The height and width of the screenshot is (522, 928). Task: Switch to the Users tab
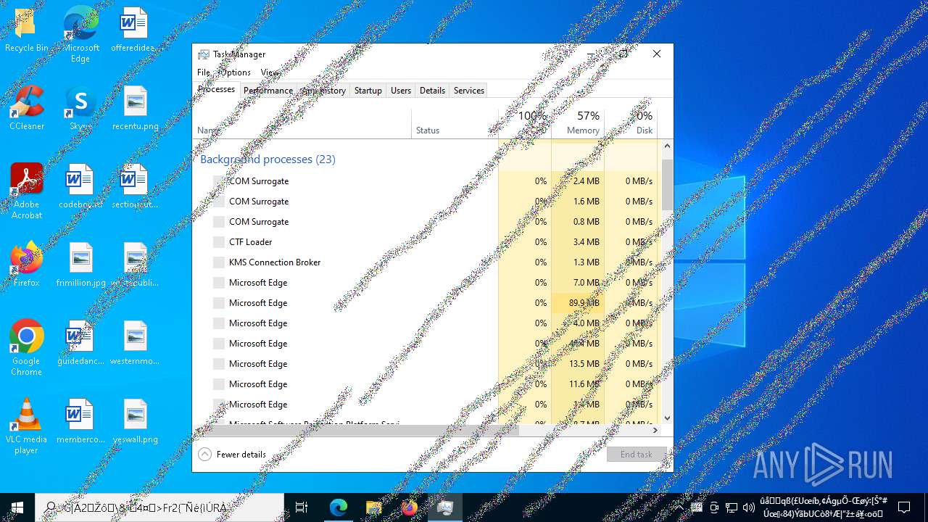(401, 91)
